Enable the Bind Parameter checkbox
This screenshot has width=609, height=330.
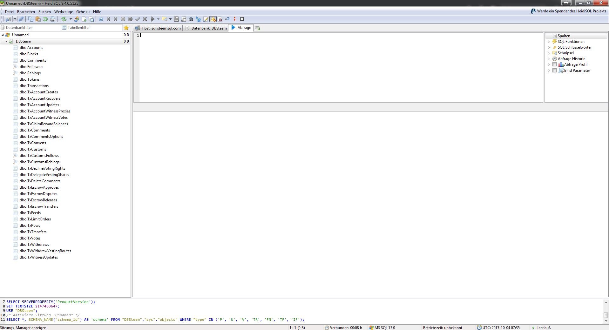[x=554, y=71]
